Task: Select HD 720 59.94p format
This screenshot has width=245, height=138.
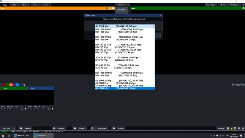Action: (125, 50)
